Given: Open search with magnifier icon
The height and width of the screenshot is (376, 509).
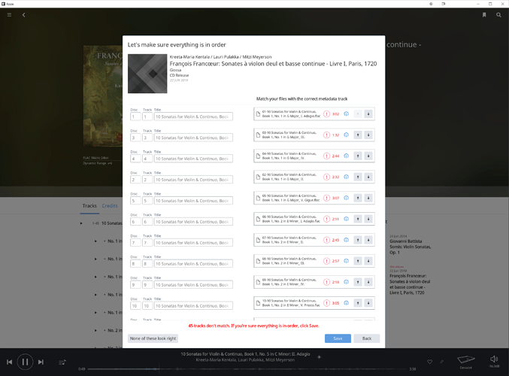Looking at the screenshot, I should (498, 15).
